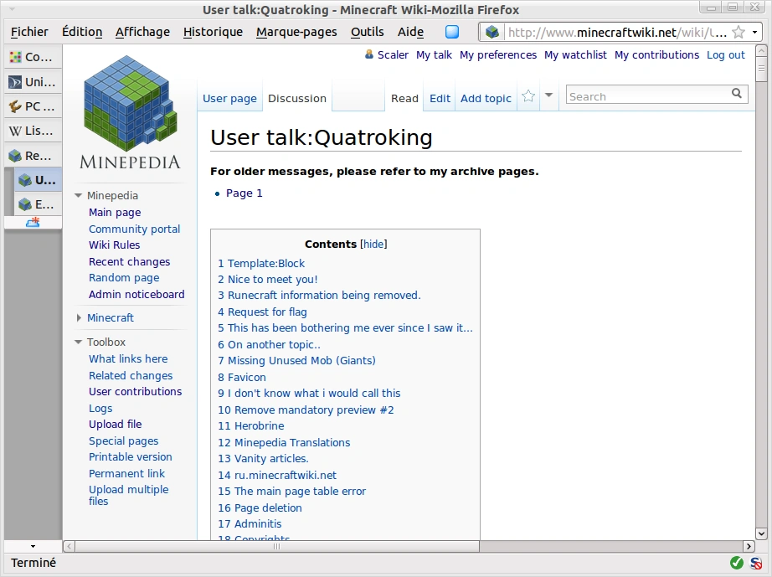
Task: Open the Édition menu
Action: (82, 32)
